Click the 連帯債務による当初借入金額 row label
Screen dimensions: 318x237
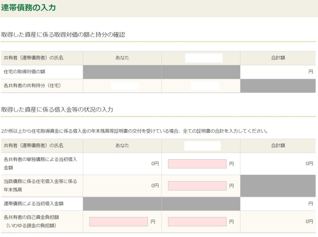(x=34, y=203)
